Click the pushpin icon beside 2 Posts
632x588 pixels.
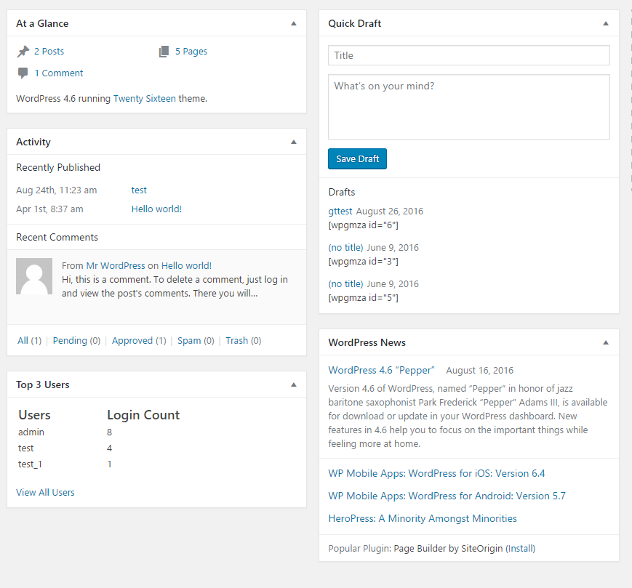click(x=23, y=51)
